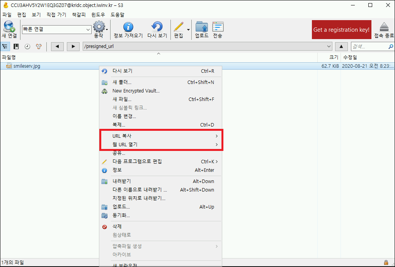Choose 다시 보기 in the context menu
This screenshot has width=395, height=267.
[161, 71]
